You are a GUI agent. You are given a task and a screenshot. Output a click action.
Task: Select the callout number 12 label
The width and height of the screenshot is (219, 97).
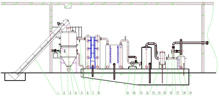(147, 93)
